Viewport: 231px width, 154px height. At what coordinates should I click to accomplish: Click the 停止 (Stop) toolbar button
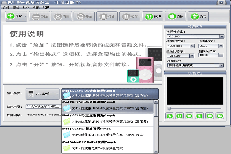[107, 16]
